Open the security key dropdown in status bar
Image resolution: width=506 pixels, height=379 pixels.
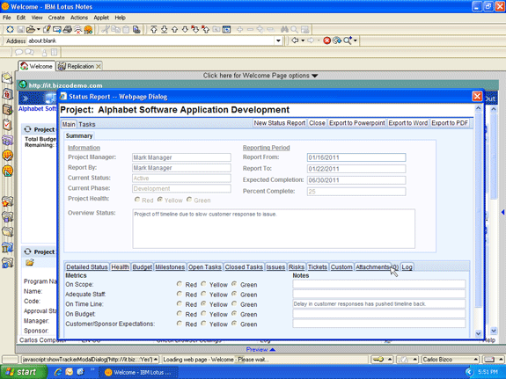click(x=390, y=360)
